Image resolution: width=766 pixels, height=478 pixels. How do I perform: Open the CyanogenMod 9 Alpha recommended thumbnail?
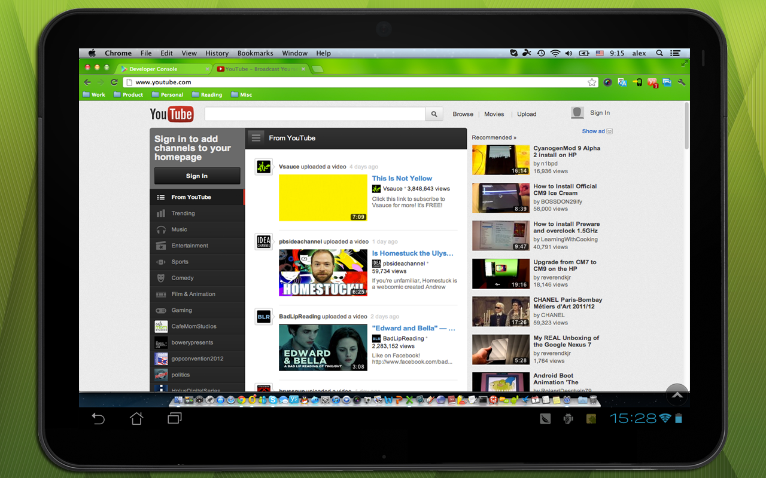[x=501, y=160]
